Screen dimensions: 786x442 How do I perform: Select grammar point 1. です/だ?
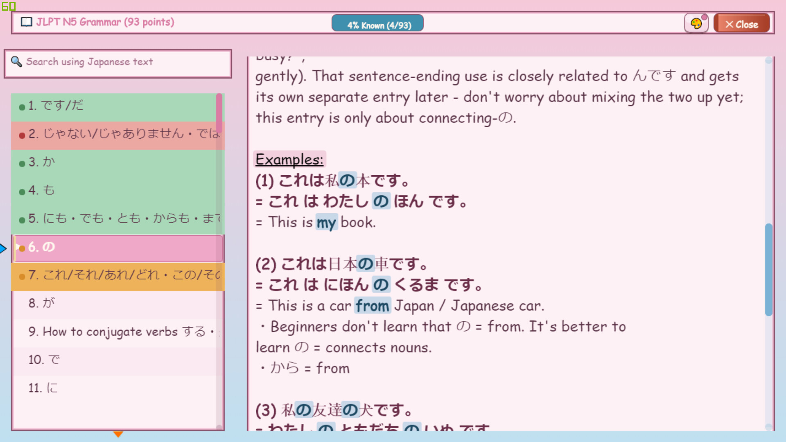118,107
